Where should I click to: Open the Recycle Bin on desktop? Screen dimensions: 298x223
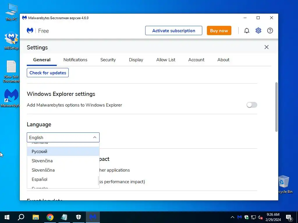(284, 184)
